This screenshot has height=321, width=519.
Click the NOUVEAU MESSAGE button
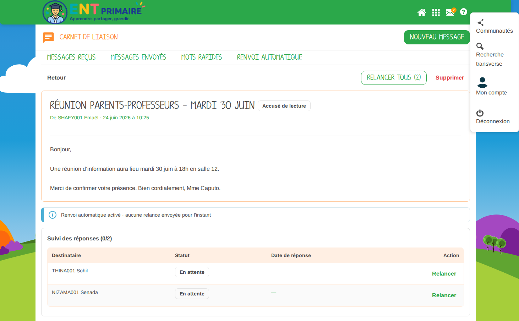(x=437, y=37)
